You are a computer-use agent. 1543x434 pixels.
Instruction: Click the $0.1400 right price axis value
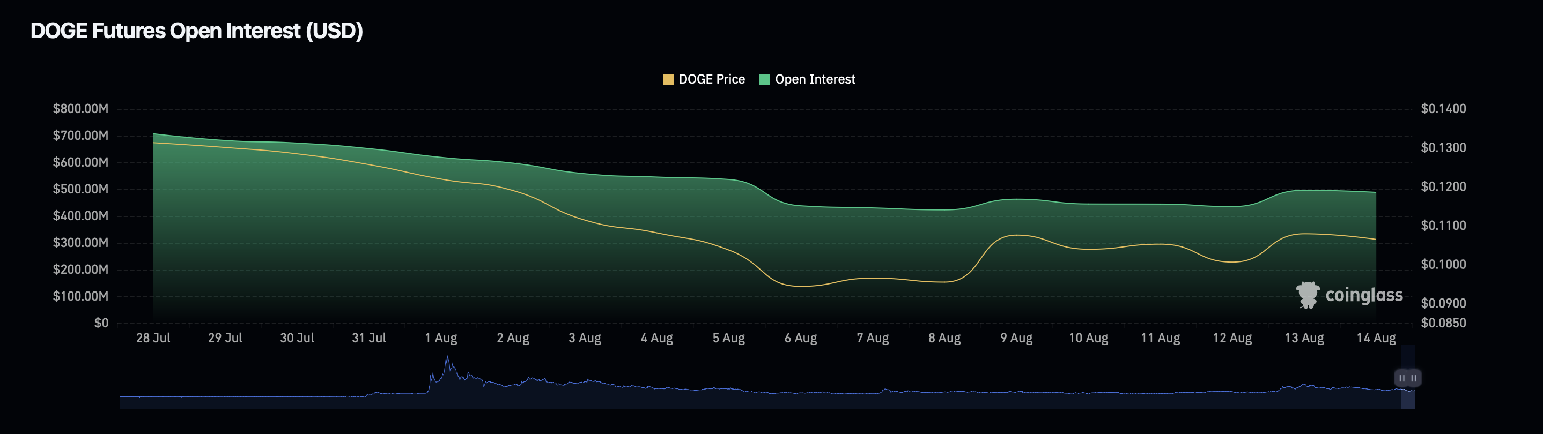1444,108
